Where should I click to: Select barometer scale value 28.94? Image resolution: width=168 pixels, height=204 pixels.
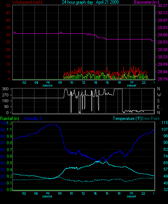coord(163,72)
